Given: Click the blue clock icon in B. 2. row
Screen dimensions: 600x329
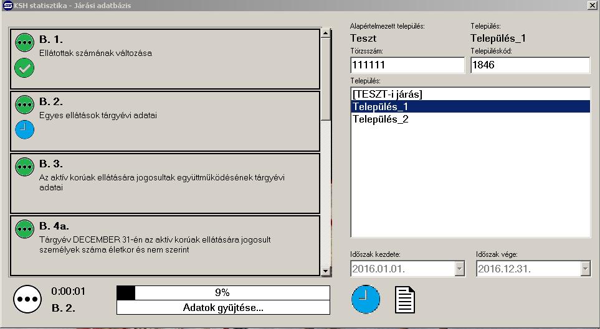Looking at the screenshot, I should pyautogui.click(x=24, y=129).
